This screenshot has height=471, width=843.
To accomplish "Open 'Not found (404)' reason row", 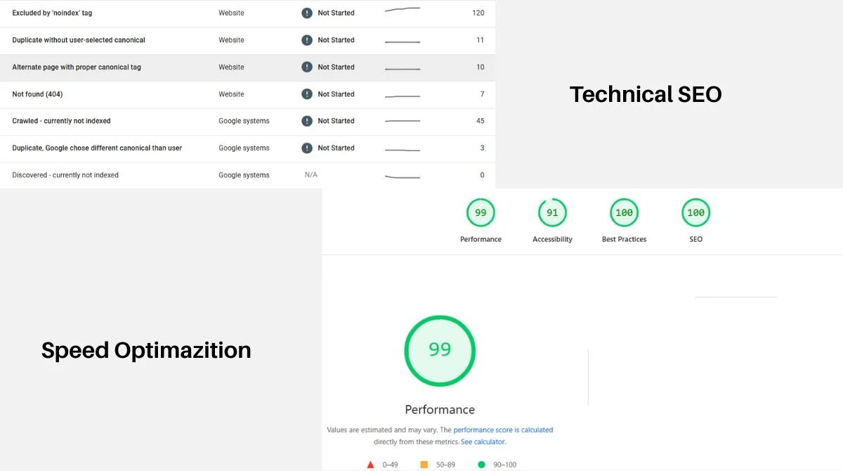I will pos(247,94).
